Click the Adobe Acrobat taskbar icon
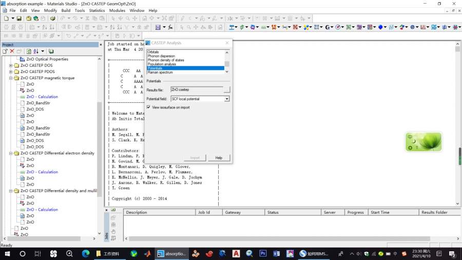 (236, 254)
